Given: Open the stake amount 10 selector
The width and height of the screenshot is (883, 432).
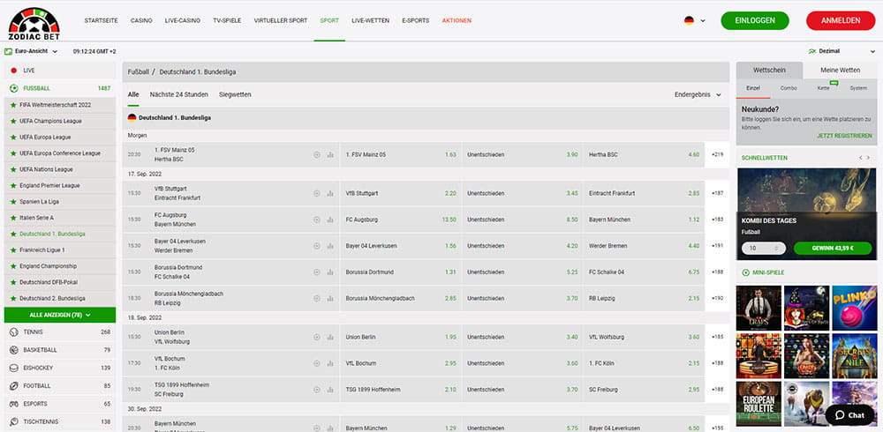Looking at the screenshot, I should 763,248.
